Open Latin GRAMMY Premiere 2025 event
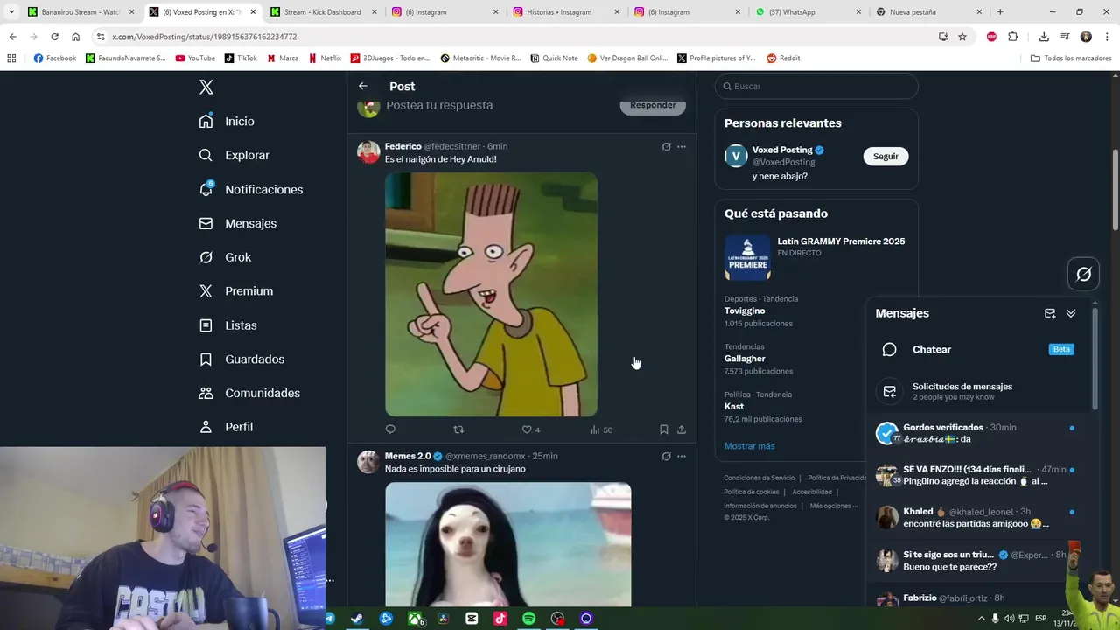The height and width of the screenshot is (630, 1120). pyautogui.click(x=816, y=257)
